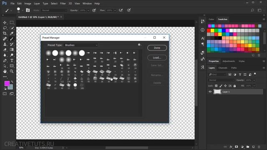Image resolution: width=267 pixels, height=150 pixels.
Task: Open the brush preset picker dropdown
Action: [22, 10]
